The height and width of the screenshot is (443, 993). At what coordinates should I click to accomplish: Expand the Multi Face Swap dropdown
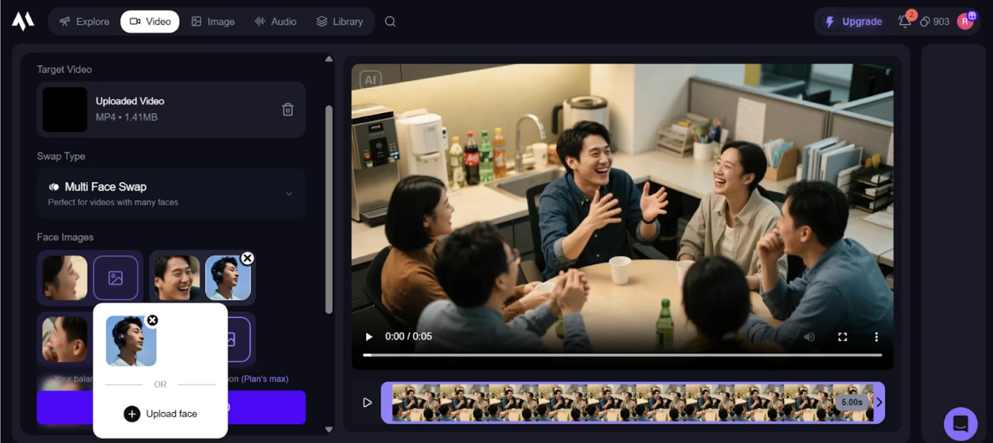click(x=289, y=193)
